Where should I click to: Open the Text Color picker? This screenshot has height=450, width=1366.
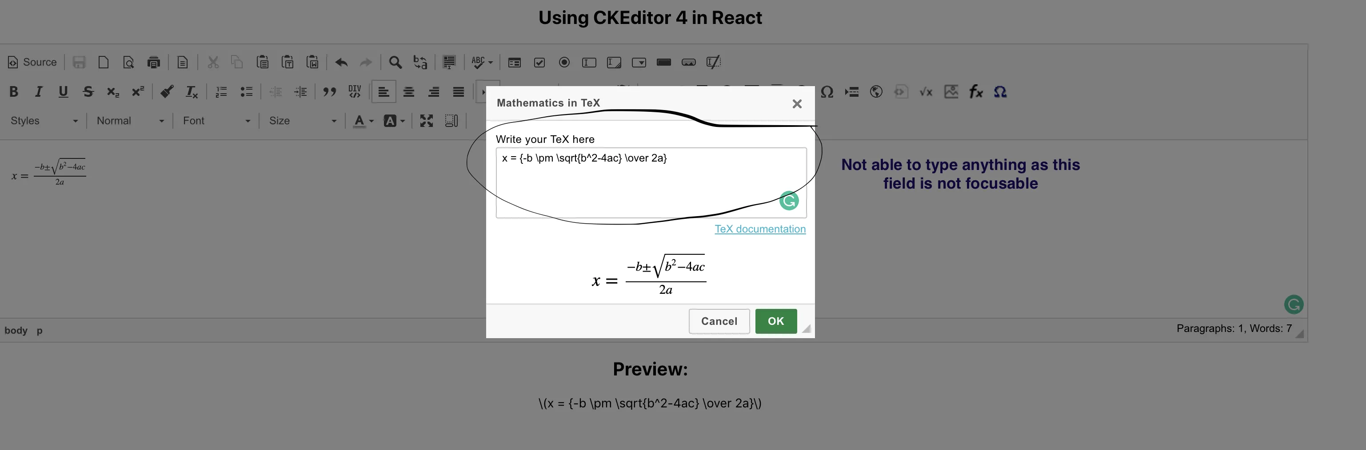pyautogui.click(x=364, y=121)
